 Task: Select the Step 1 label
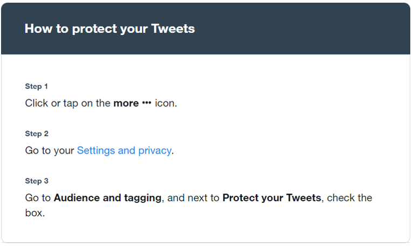[x=36, y=86]
